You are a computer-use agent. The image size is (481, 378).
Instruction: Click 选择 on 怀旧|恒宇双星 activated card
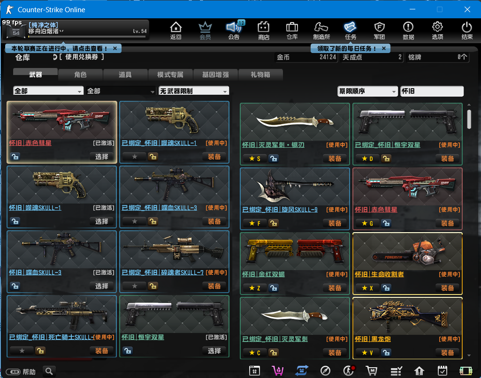(x=214, y=351)
